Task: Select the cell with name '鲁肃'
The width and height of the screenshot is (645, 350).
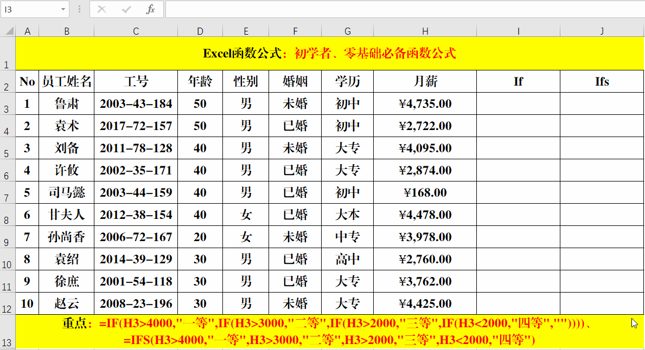Action: point(67,103)
